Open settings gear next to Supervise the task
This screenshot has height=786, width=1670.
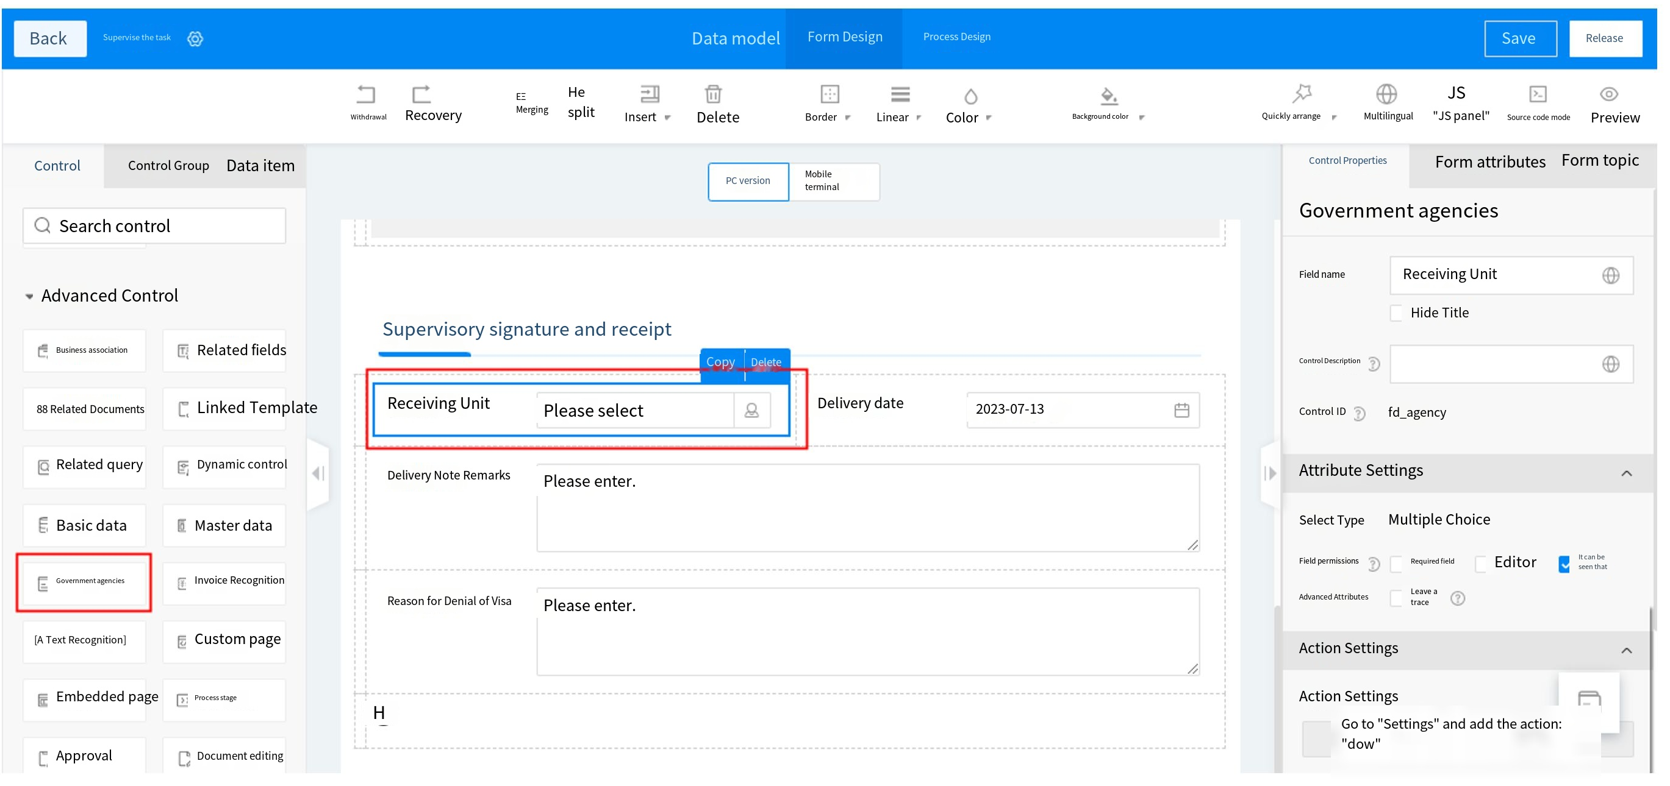(195, 39)
